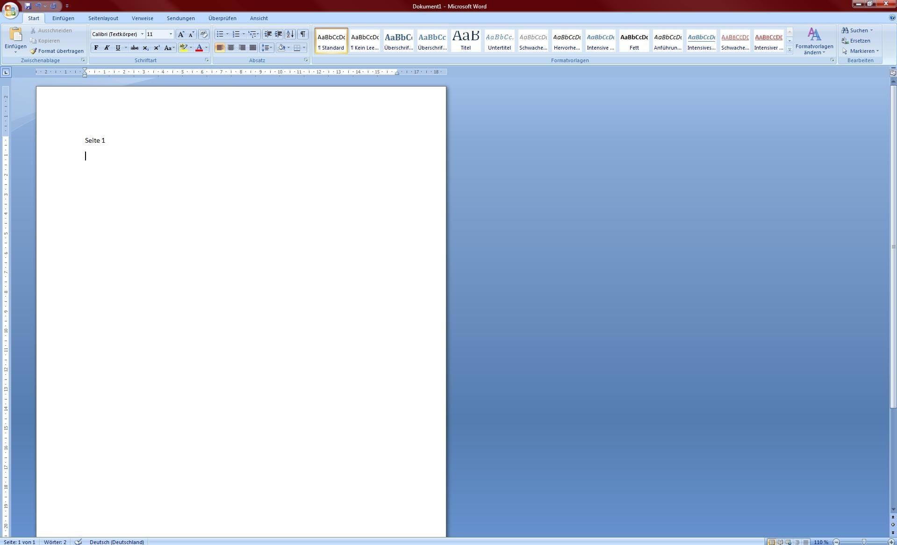Open Help question mark icon
Screen dimensions: 897x545
pyautogui.click(x=892, y=18)
